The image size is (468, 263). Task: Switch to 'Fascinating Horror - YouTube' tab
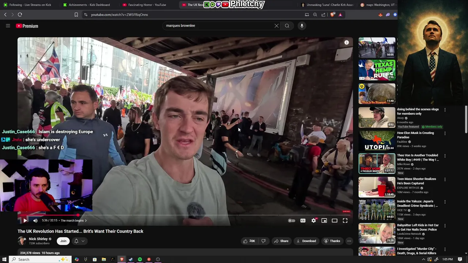pyautogui.click(x=147, y=5)
